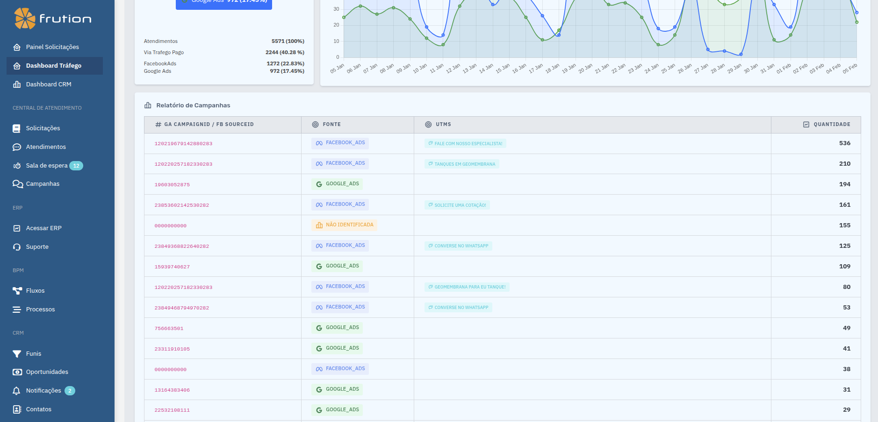Click the Solicitações sidebar icon
This screenshot has width=878, height=422.
pos(17,128)
